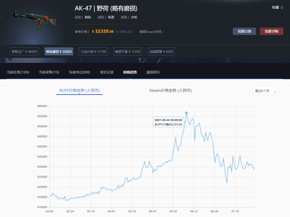Screen dimensions: 290x217
Task: Select the 战痕累累 ¥8200 wear option
Action: pos(161,51)
